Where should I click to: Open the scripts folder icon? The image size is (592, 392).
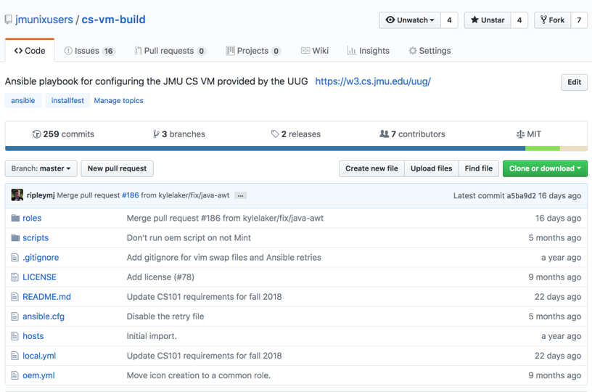(15, 238)
